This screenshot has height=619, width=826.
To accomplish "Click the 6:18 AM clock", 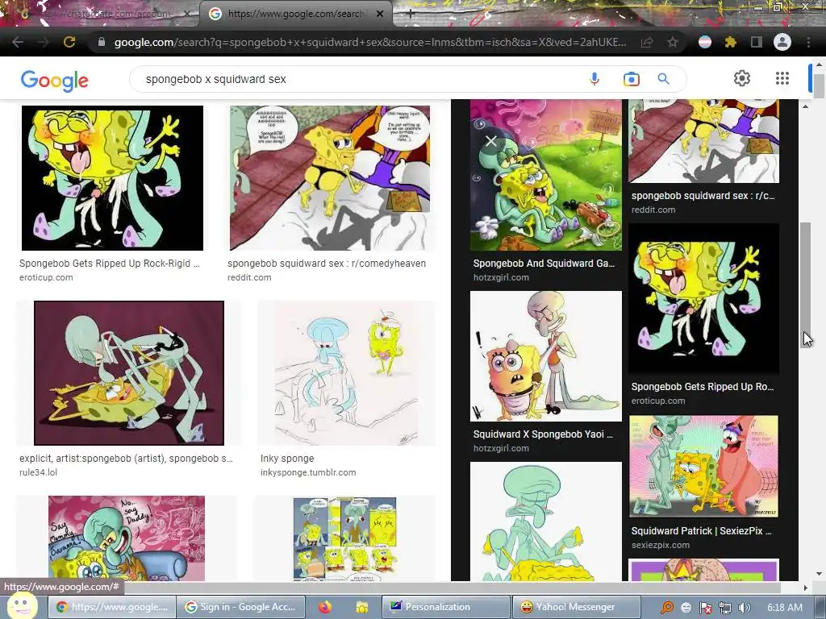I will coord(784,608).
